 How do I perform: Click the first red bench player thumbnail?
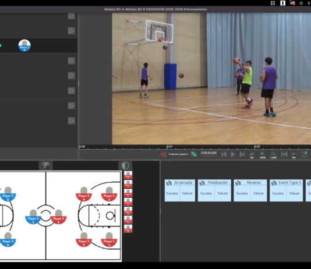(128, 175)
